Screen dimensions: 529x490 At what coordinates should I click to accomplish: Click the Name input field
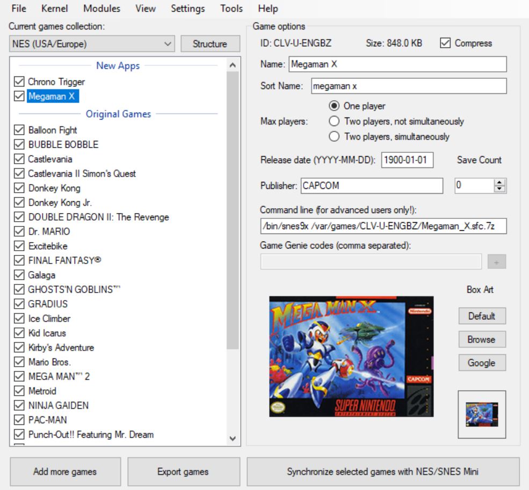[397, 64]
